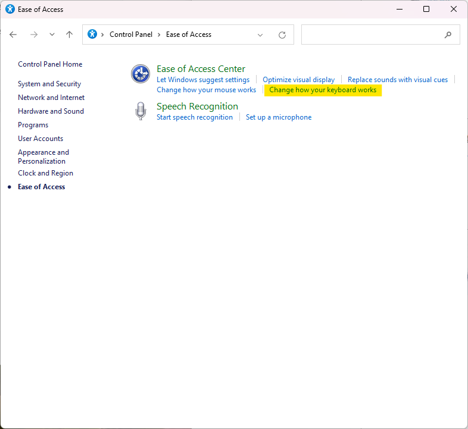
Task: Open System and Security category
Action: click(x=49, y=84)
